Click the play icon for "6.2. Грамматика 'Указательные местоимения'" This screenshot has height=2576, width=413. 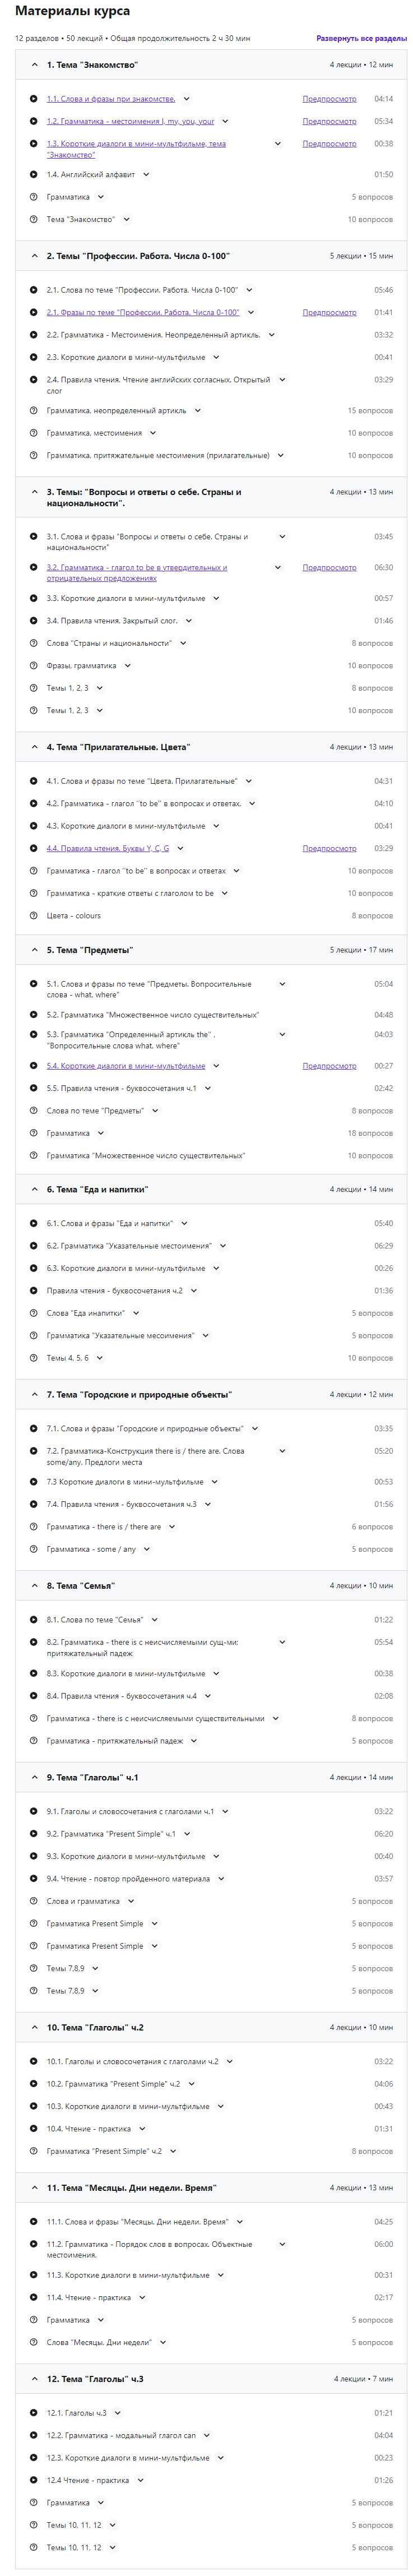pyautogui.click(x=31, y=1246)
